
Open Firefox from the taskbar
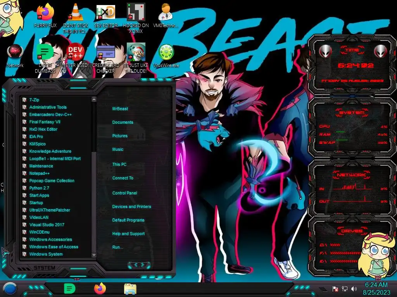click(100, 288)
